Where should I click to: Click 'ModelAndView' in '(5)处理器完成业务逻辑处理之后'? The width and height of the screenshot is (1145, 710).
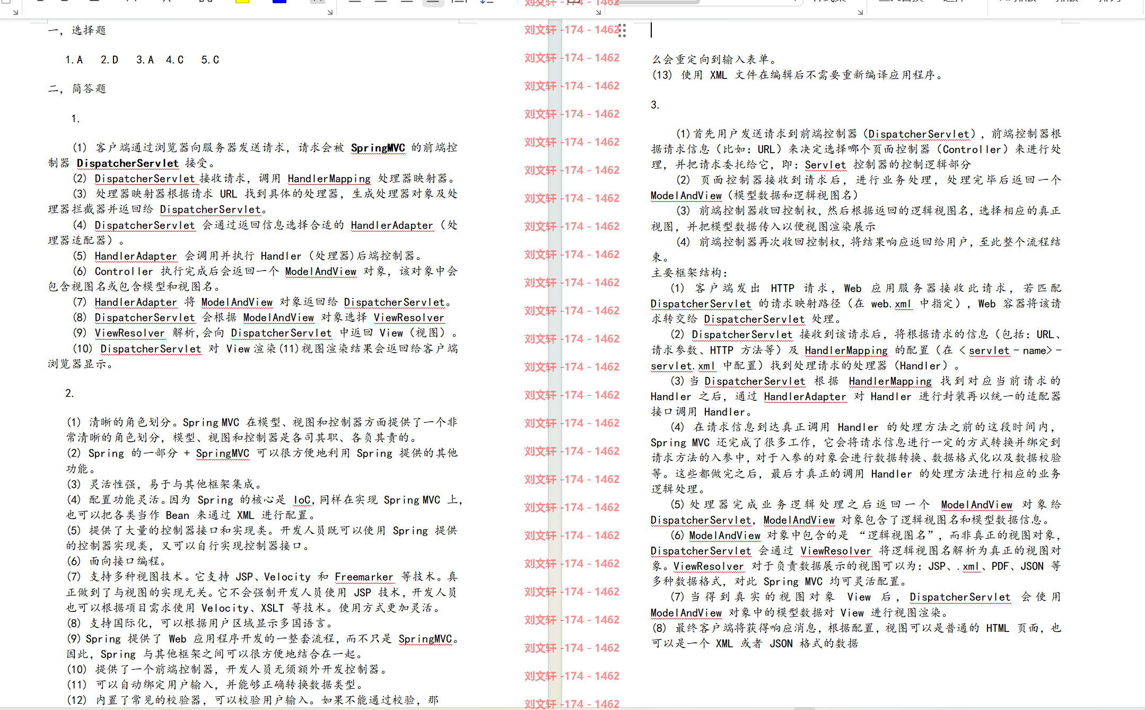point(977,505)
